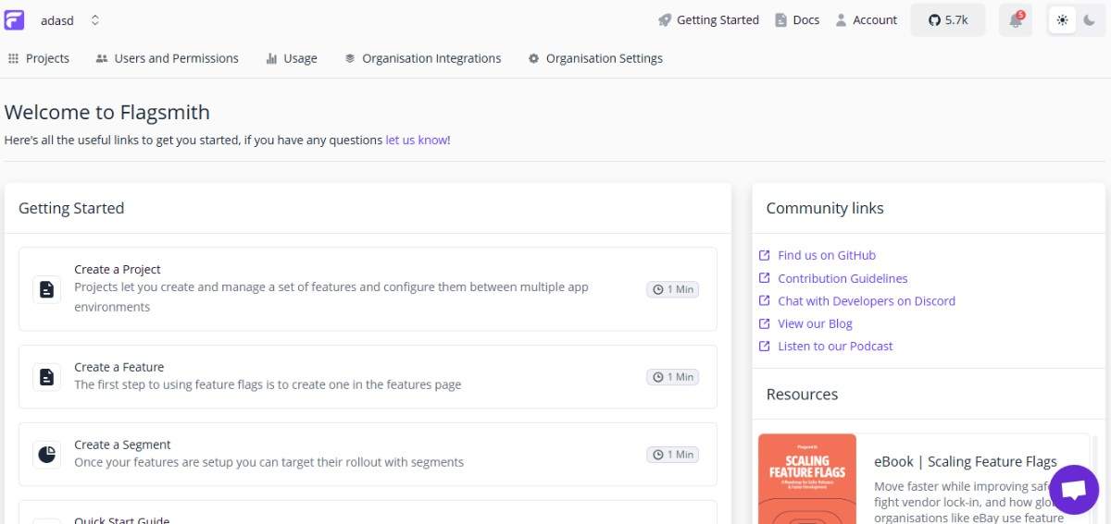
Task: Click the 1 Min badge for Create a Project
Action: click(672, 289)
